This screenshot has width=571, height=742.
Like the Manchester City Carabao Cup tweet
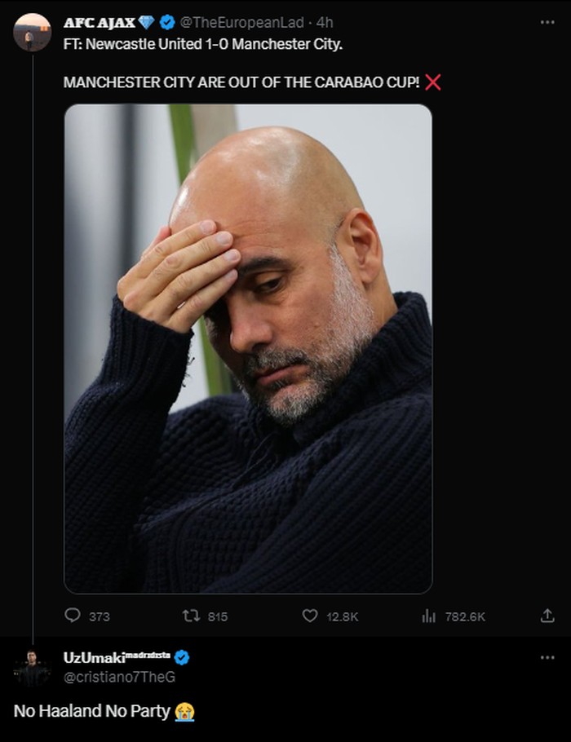coord(310,616)
